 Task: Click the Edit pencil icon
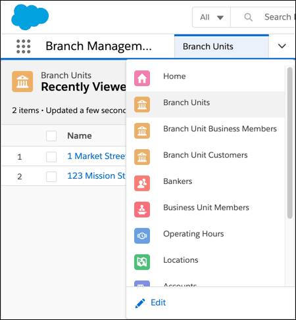[x=140, y=304]
